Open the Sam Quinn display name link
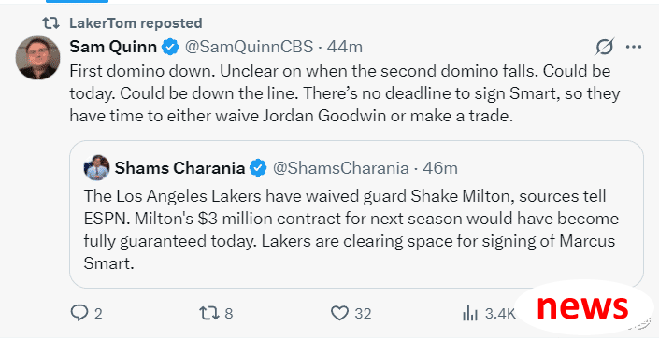Screen dimensions: 659x340 click(113, 47)
